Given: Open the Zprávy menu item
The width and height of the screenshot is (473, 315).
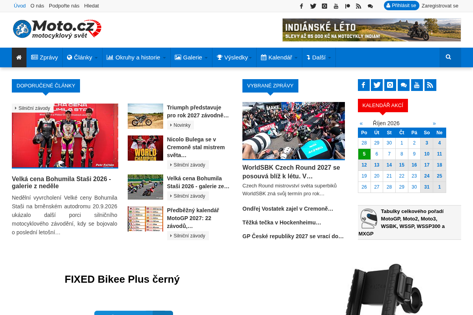Looking at the screenshot, I should pos(45,57).
